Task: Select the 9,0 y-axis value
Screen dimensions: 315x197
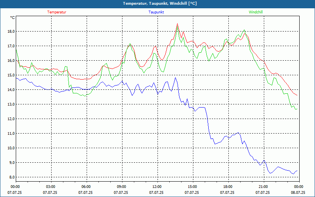Action: [x=12, y=163]
